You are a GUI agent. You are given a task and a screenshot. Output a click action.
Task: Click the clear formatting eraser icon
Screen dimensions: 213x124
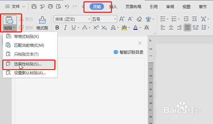click(139, 19)
